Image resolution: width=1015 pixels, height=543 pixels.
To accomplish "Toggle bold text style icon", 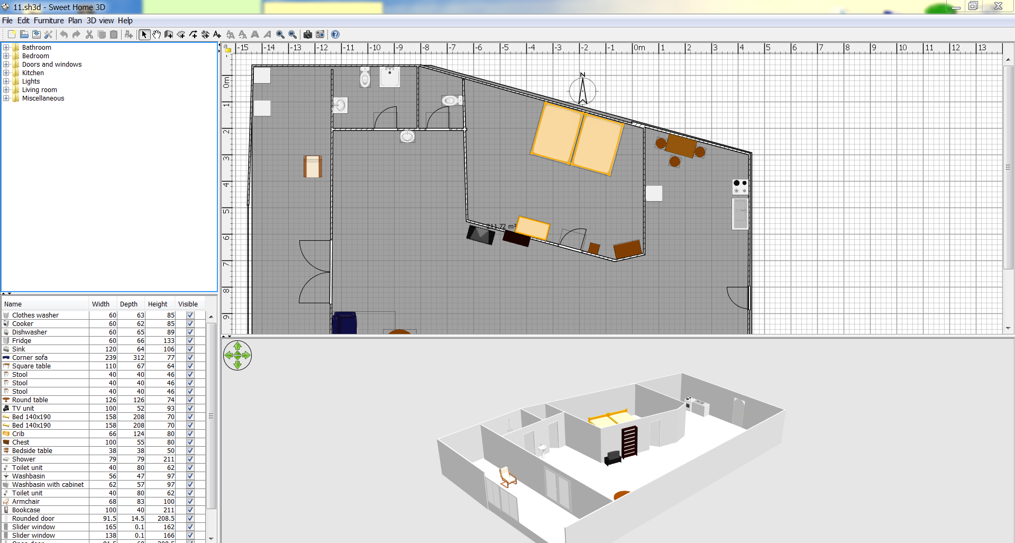I will pos(255,34).
